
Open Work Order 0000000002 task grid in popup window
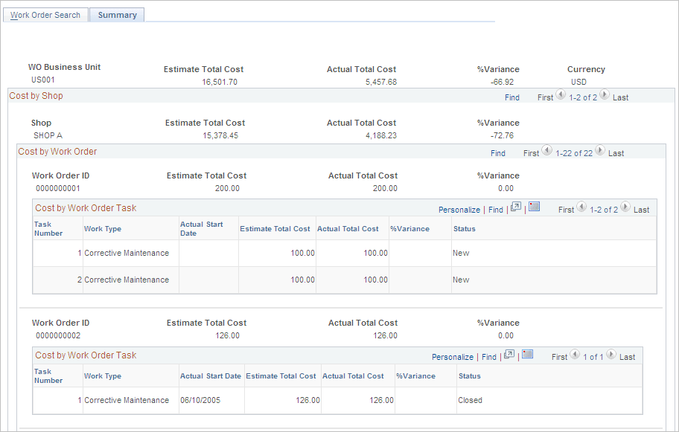(509, 355)
